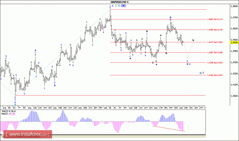
Task: Click the red MACD divergence trendline
Action: 169,129
